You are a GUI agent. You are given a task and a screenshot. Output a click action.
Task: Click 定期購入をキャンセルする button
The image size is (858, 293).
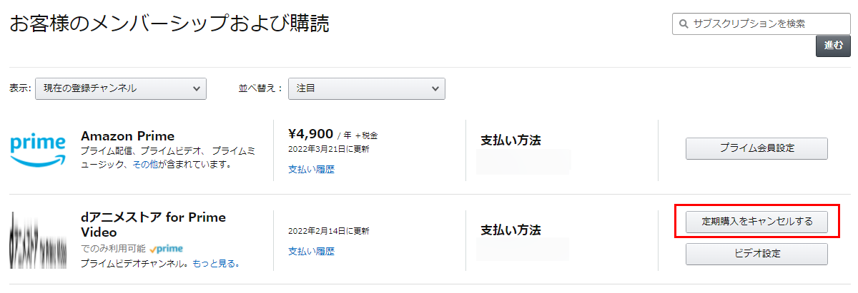point(756,222)
